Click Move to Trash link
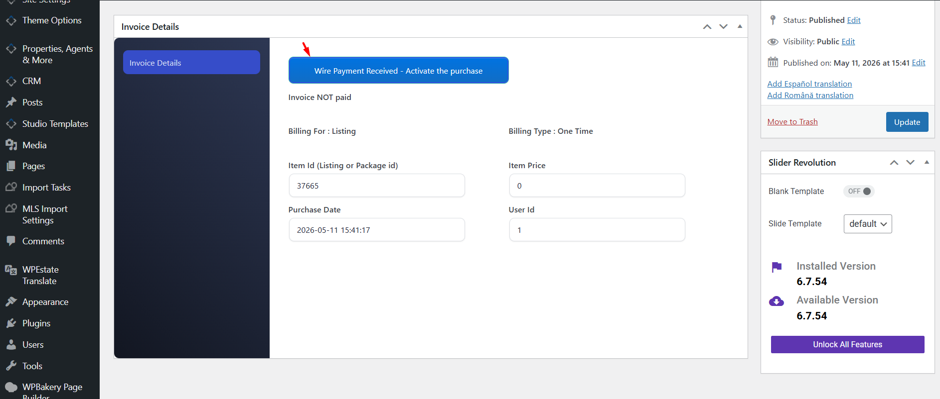 coord(792,122)
